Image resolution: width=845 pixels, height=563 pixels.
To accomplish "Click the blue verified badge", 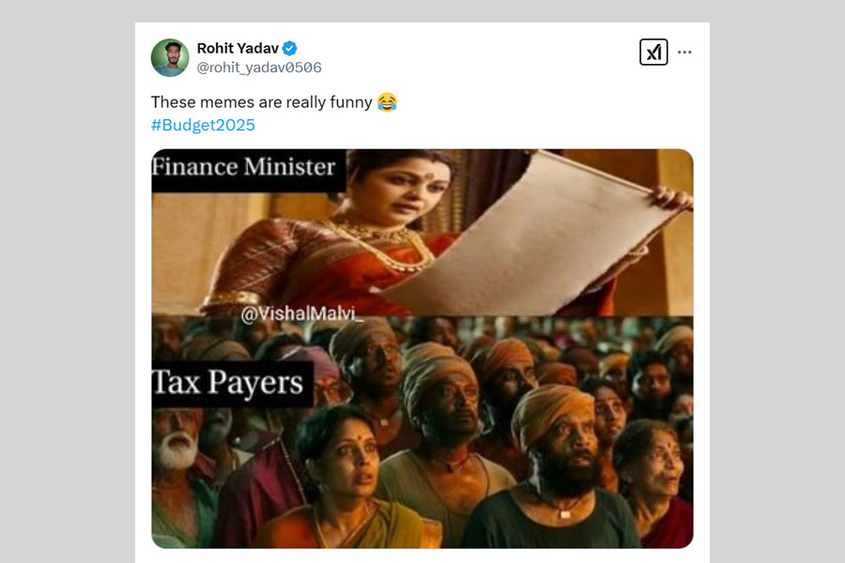I will [291, 49].
